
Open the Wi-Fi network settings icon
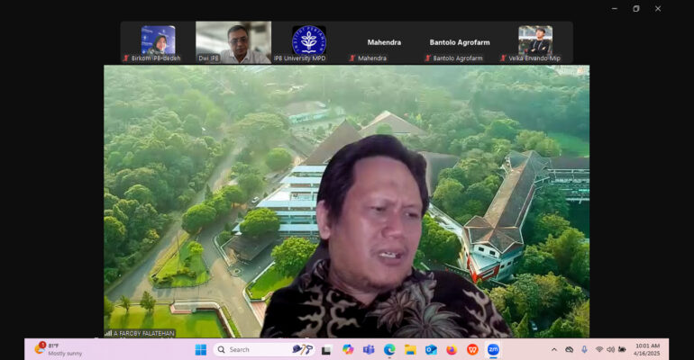point(598,349)
